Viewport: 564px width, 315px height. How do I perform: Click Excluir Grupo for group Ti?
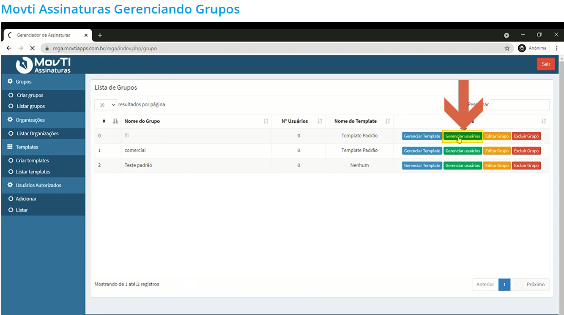[526, 136]
